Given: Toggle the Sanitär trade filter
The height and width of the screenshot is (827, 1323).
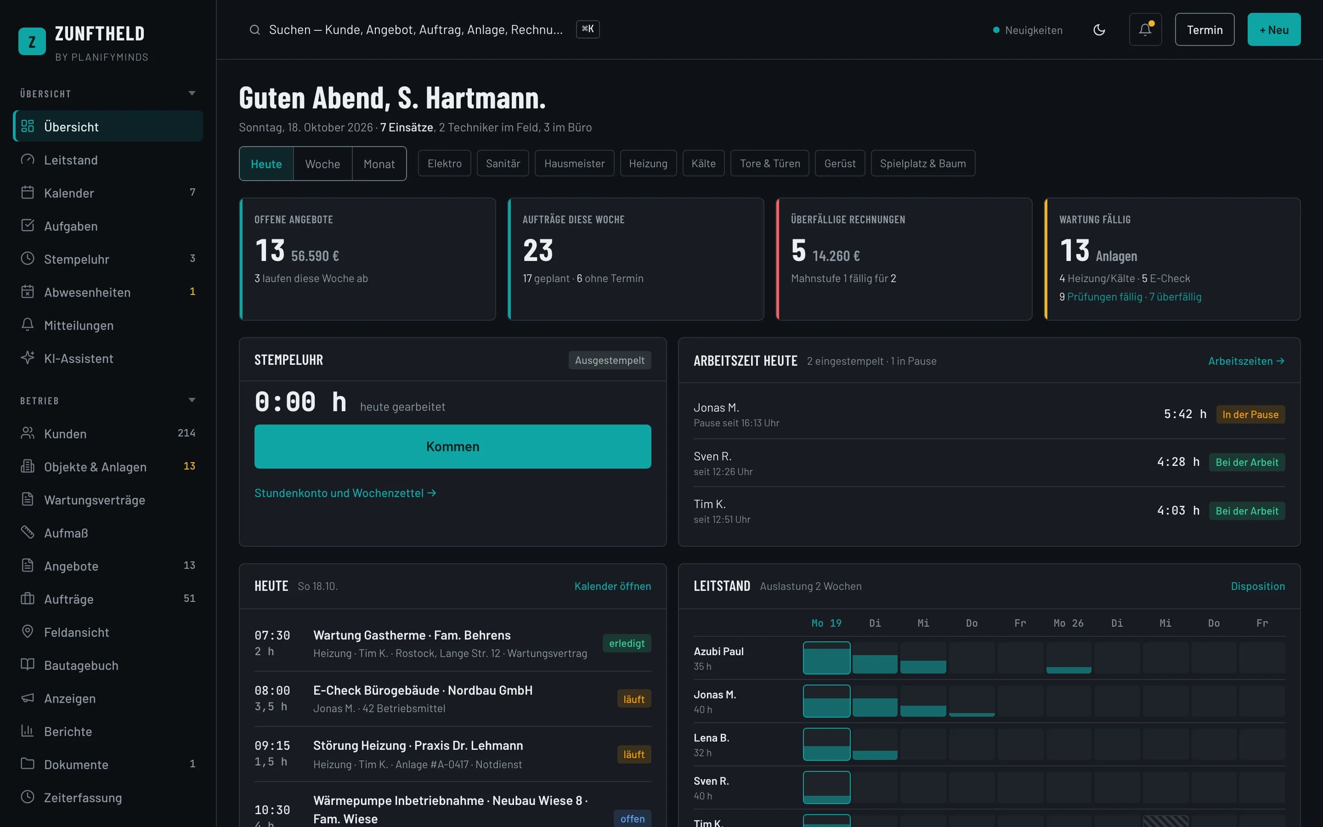Looking at the screenshot, I should [x=503, y=163].
